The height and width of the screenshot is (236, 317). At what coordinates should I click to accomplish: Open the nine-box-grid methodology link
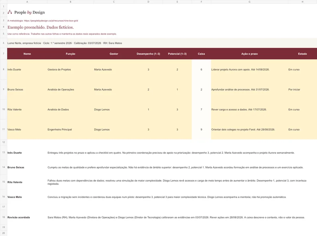51,20
